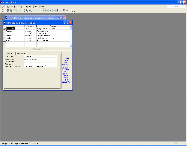Image resolution: width=187 pixels, height=146 pixels.
Task: Show the Database Window toolbar icon
Action: click(64, 10)
